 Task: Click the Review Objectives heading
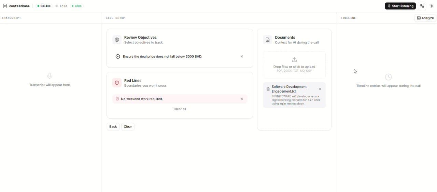pos(140,37)
